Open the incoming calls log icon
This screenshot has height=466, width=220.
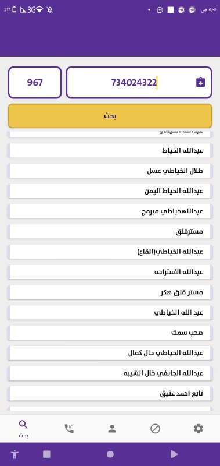69,429
